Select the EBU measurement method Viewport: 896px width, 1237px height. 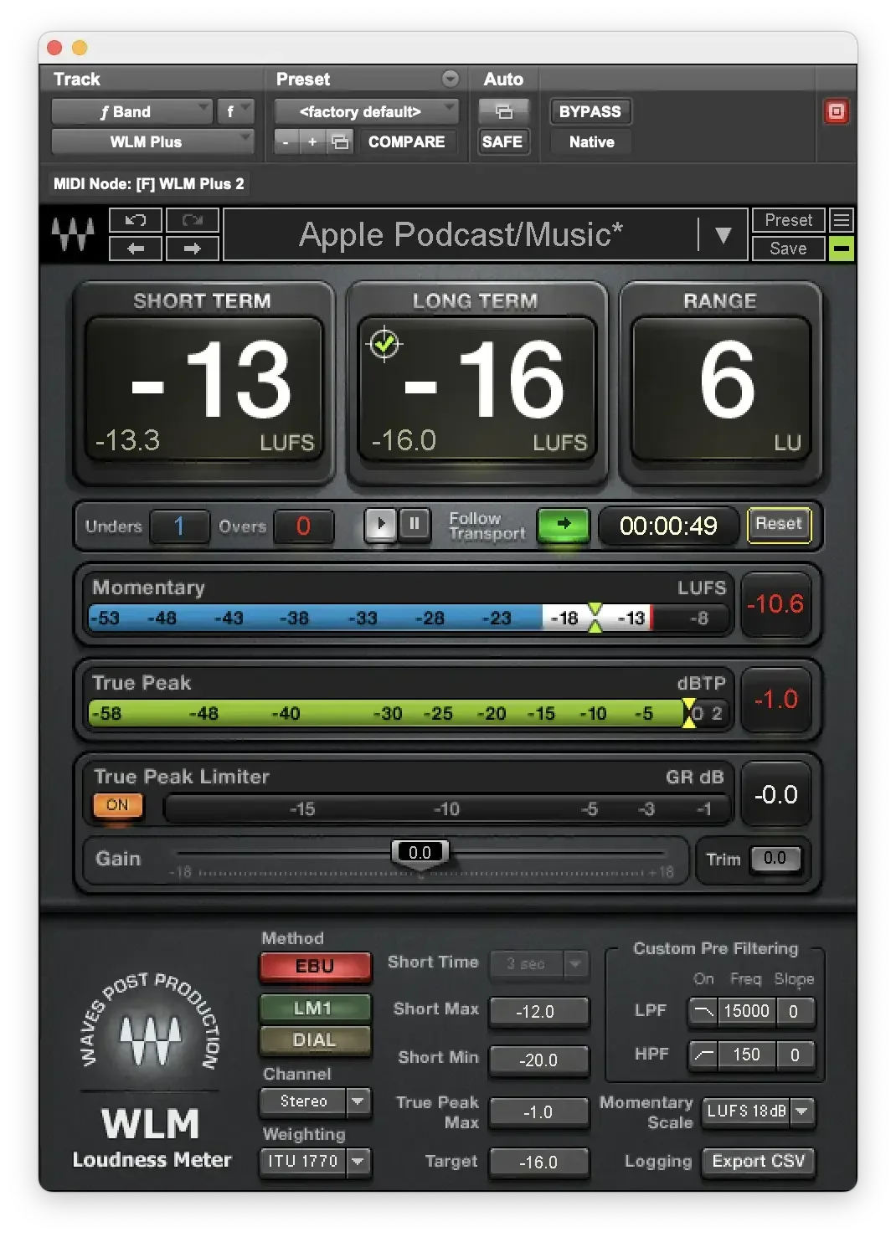pos(314,966)
